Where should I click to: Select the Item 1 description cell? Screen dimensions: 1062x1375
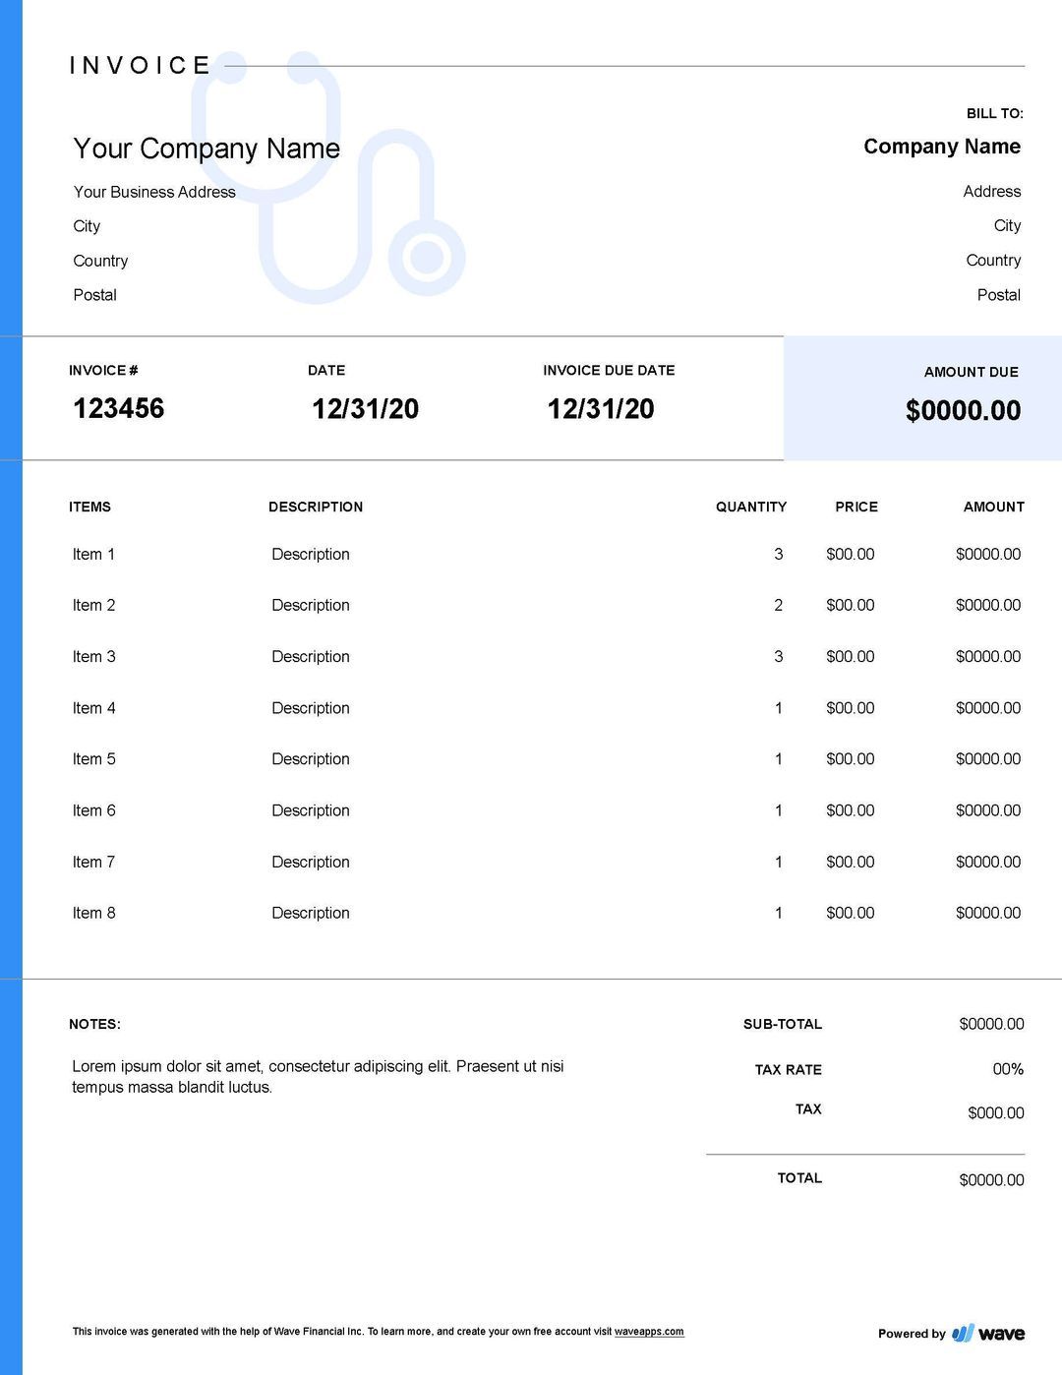coord(311,554)
